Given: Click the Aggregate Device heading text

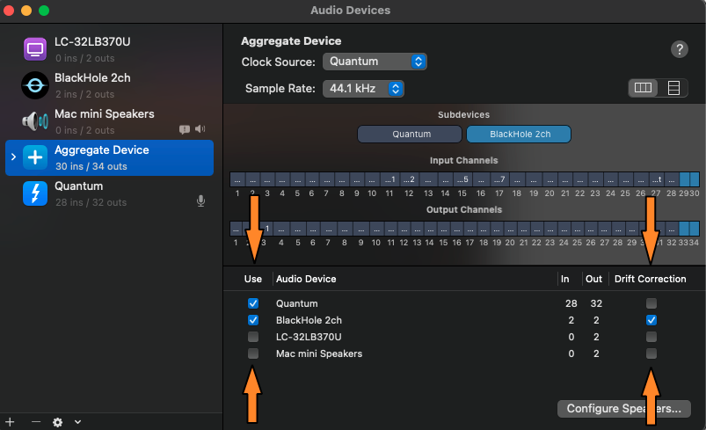Looking at the screenshot, I should click(x=291, y=41).
